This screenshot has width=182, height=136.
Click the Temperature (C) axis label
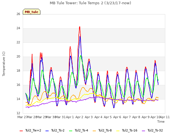(4, 64)
